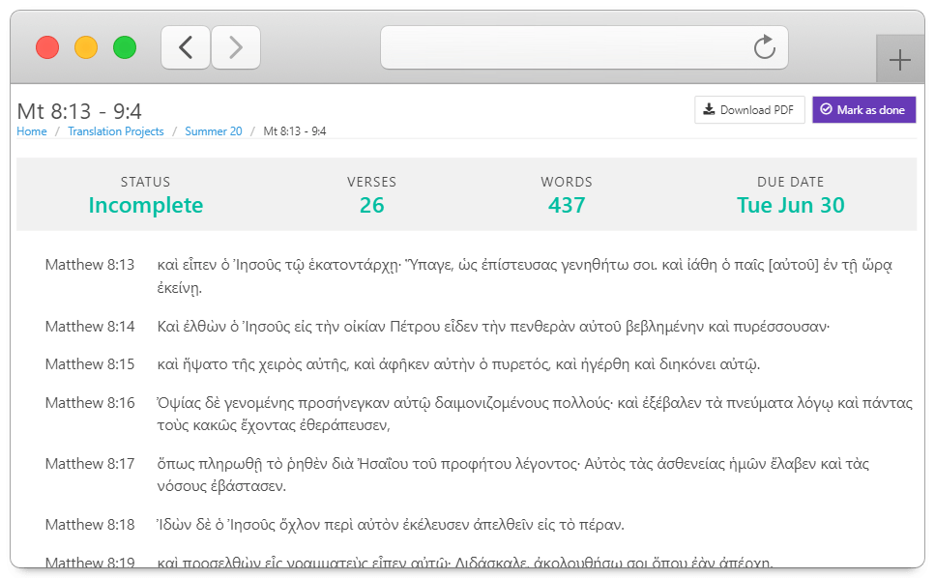Screen dimensions: 935x578
Task: Open the Translation Projects page
Action: click(x=116, y=130)
